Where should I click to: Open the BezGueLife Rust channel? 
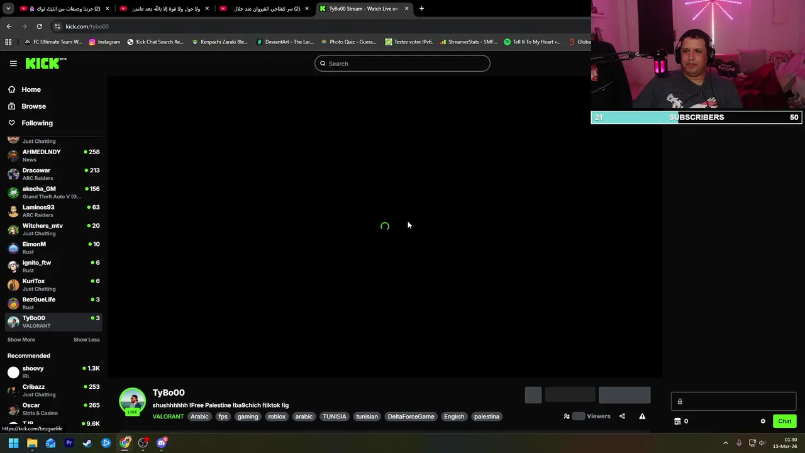tap(53, 303)
